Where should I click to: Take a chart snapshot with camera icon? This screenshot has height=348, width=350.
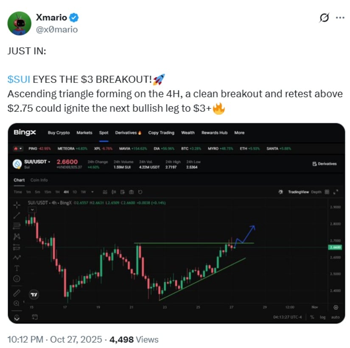click(132, 192)
